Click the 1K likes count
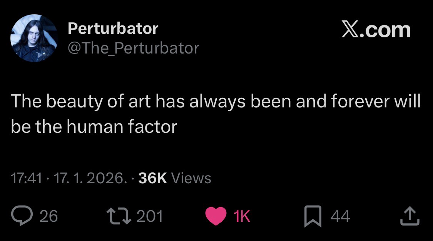The image size is (433, 241). 242,216
